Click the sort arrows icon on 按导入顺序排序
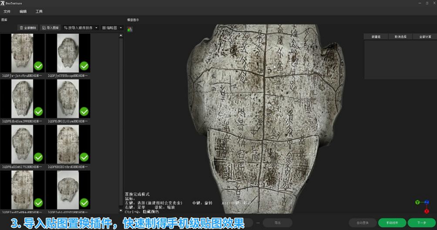 point(66,27)
